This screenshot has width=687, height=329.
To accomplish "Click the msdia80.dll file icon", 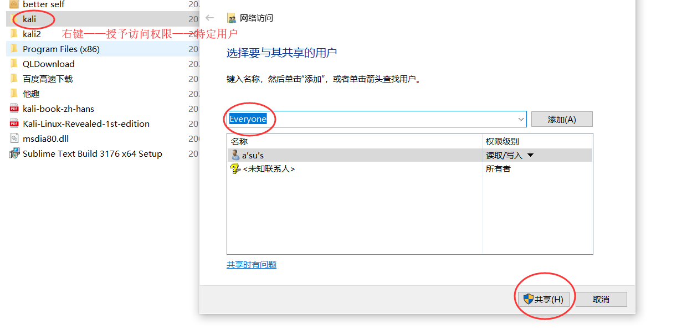I will (14, 138).
